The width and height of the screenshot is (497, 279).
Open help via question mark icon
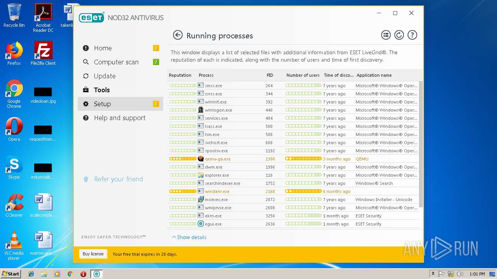pyautogui.click(x=412, y=35)
